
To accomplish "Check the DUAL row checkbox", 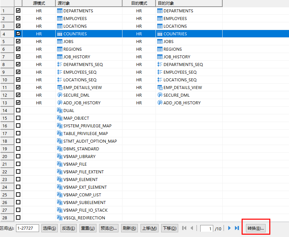I will [x=18, y=110].
